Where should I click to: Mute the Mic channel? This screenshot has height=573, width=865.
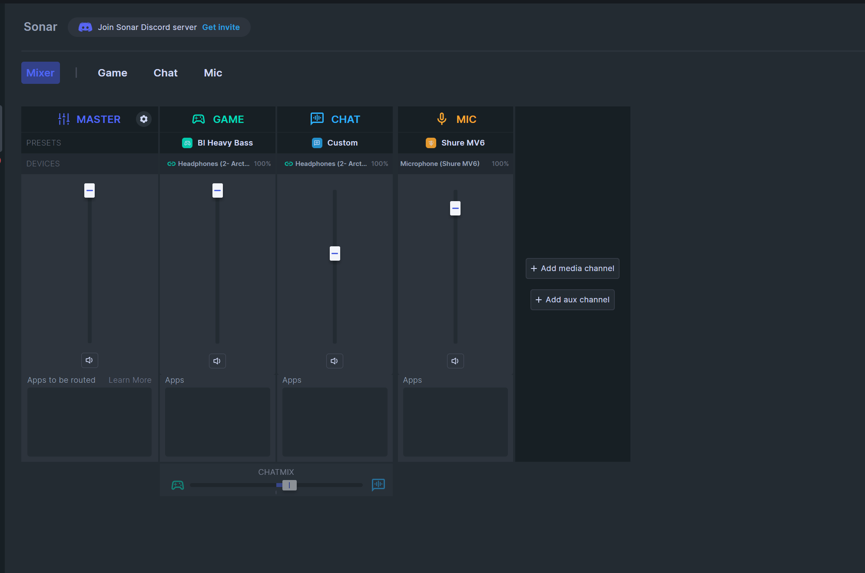coord(455,361)
